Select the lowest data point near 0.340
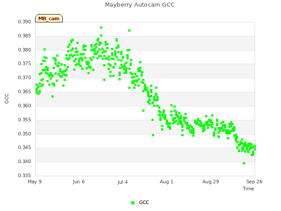 [244, 163]
